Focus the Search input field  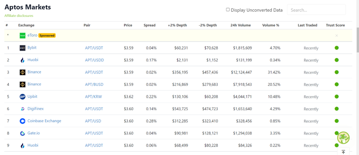[316, 10]
